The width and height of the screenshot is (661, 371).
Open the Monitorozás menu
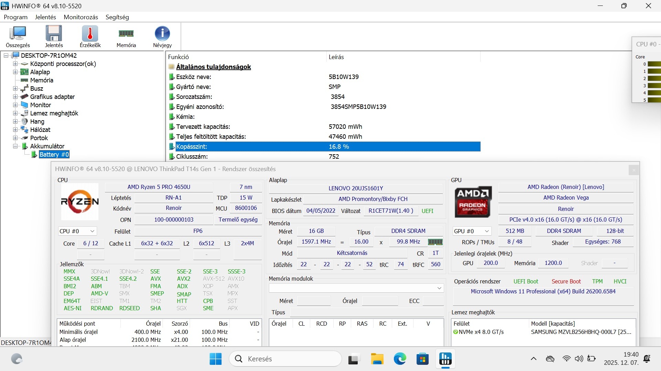pos(81,17)
